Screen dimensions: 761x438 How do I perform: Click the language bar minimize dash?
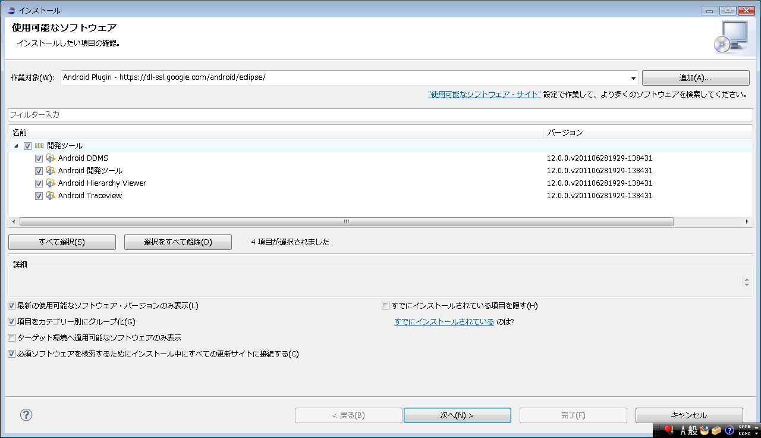pyautogui.click(x=756, y=427)
